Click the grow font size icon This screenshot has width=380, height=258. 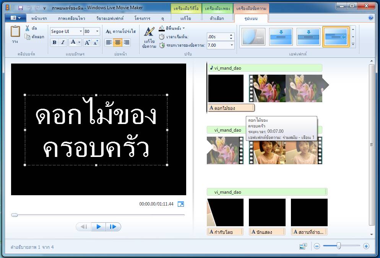[x=87, y=42]
